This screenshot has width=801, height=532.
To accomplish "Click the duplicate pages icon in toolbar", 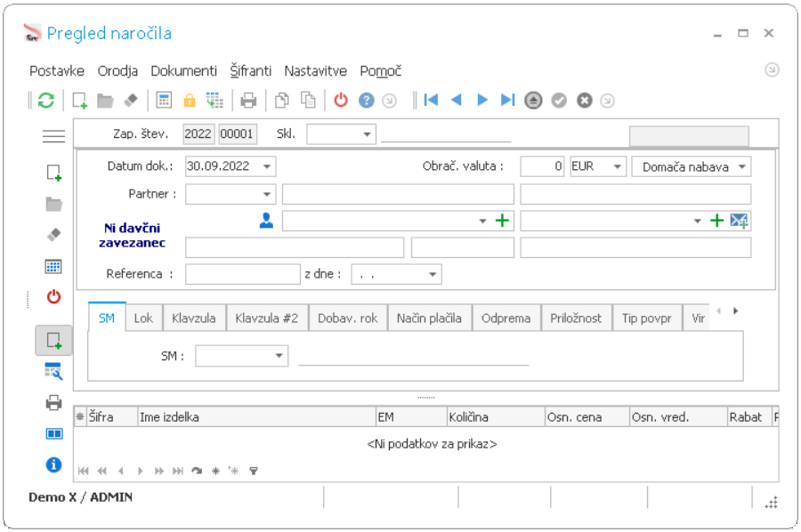I will pos(308,101).
